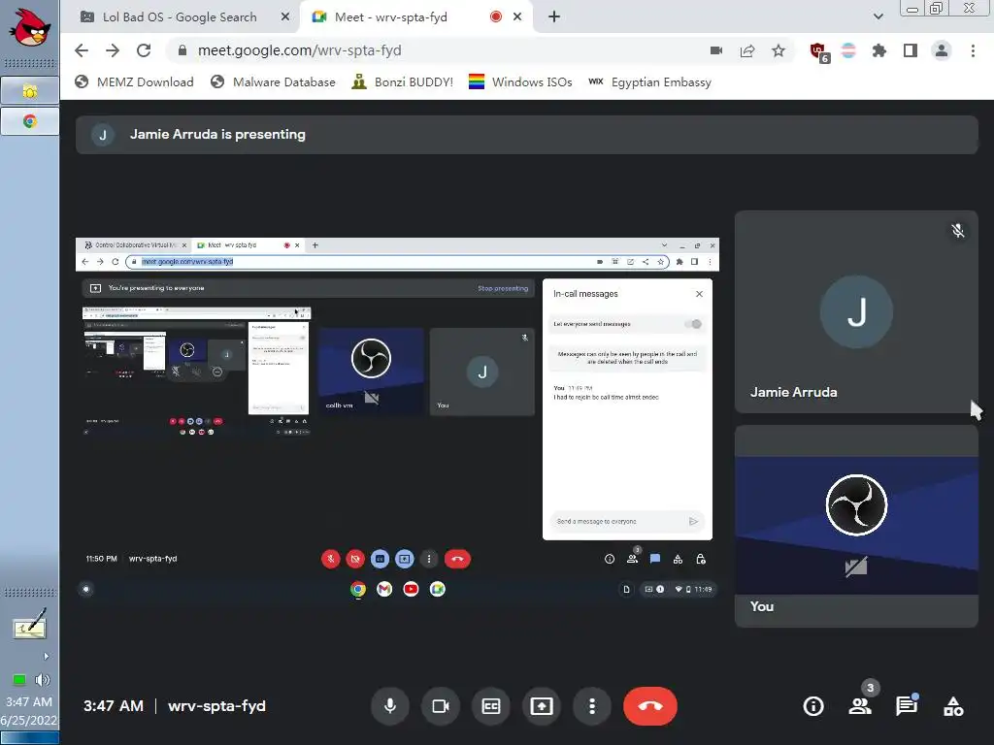Click the Present now button

pyautogui.click(x=542, y=706)
